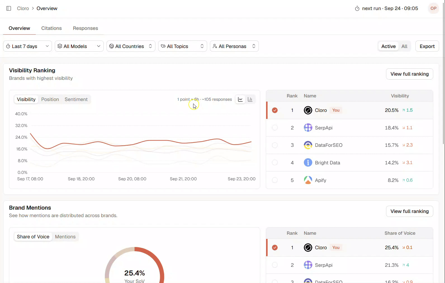Screen dimensions: 445x283
Task: Uncheck Cloro in Visibility ranking table
Action: click(275, 110)
